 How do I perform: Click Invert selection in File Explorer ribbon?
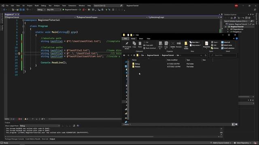(228, 48)
